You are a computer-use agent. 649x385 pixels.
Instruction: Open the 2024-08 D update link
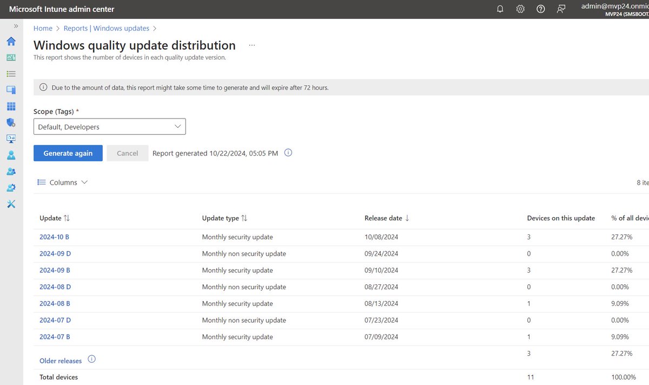(x=55, y=287)
